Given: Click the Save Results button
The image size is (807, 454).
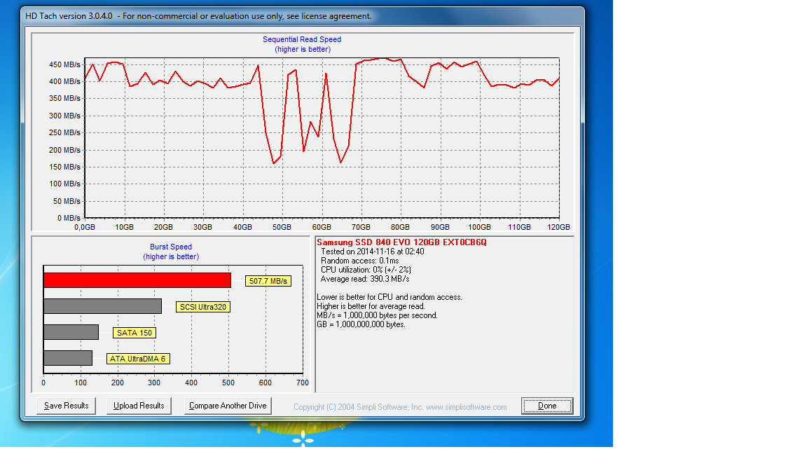Looking at the screenshot, I should [67, 406].
